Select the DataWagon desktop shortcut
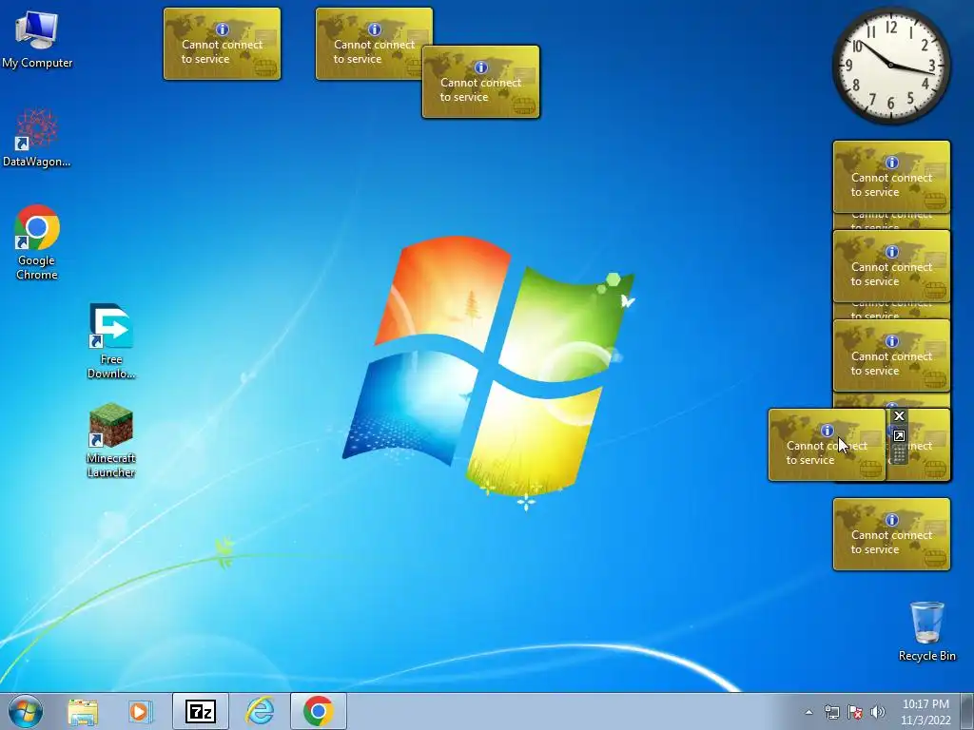The image size is (974, 730). coord(37,138)
